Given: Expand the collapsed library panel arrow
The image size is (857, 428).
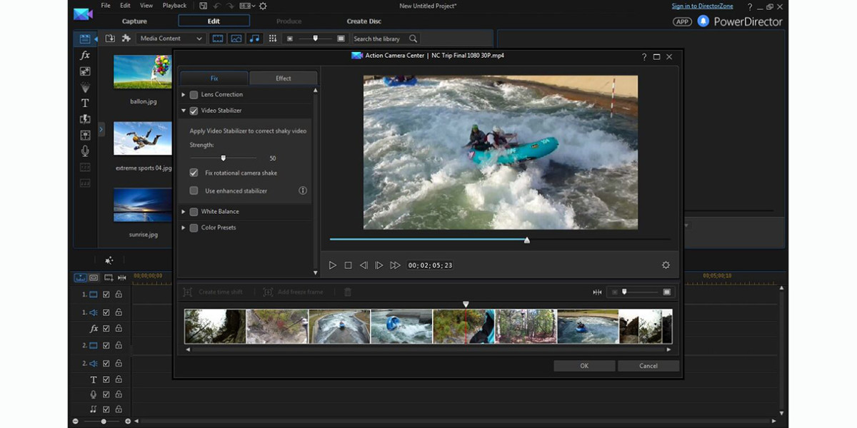Looking at the screenshot, I should point(101,129).
